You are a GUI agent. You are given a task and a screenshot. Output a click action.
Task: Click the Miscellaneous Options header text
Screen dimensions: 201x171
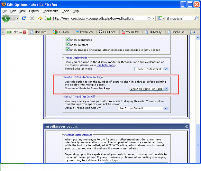61,127
